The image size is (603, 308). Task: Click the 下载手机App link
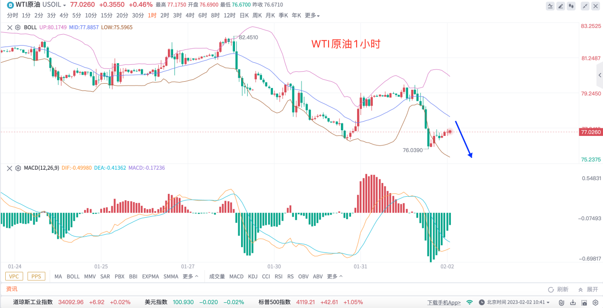444,302
